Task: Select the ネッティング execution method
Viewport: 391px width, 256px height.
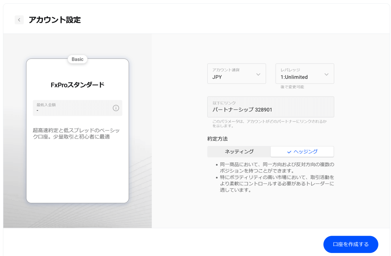Action: click(239, 152)
